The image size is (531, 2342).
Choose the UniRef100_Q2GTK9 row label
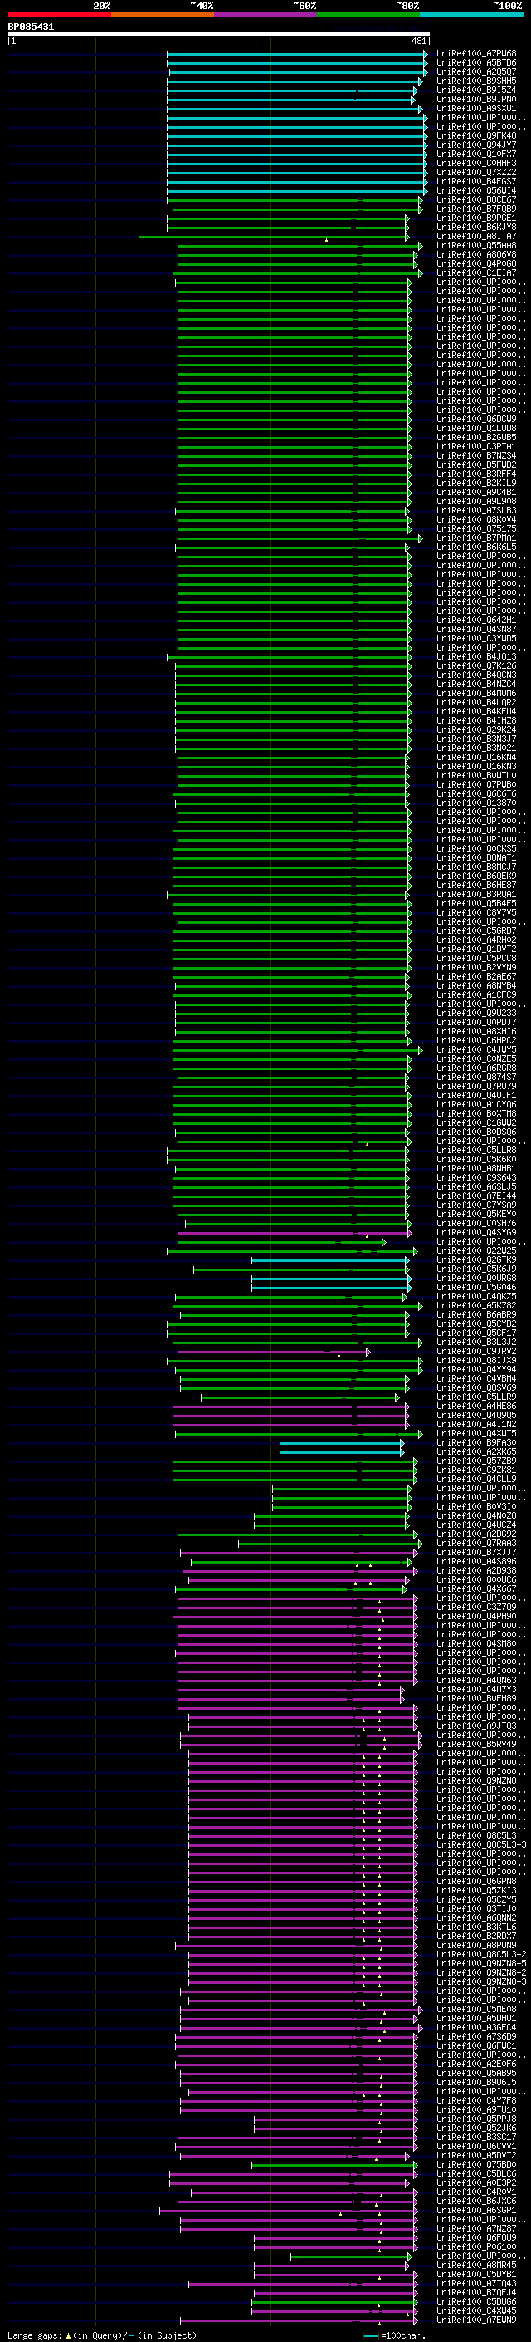476,1260
